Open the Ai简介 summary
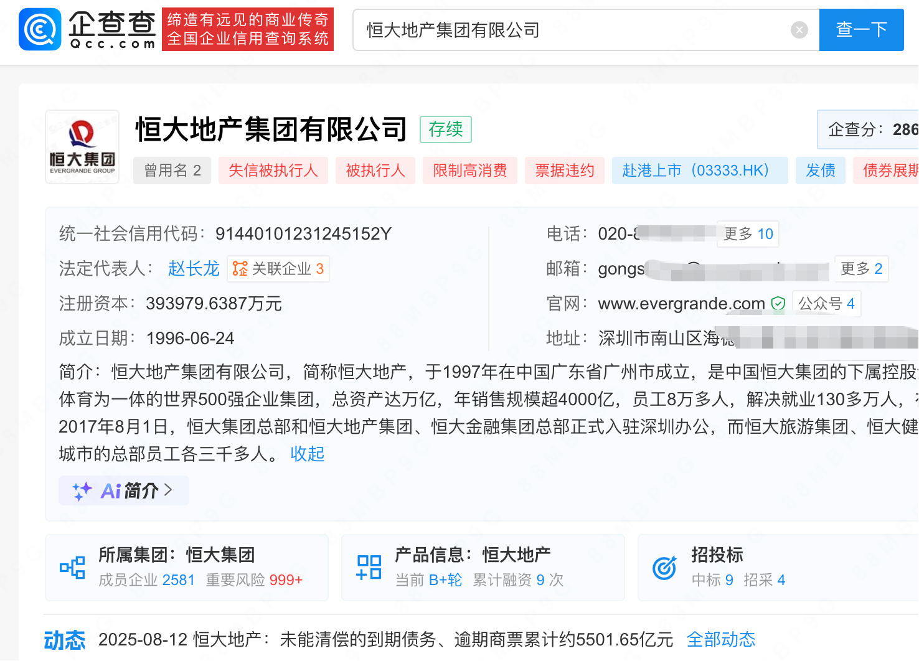Viewport: 919px width, 661px height. point(124,490)
